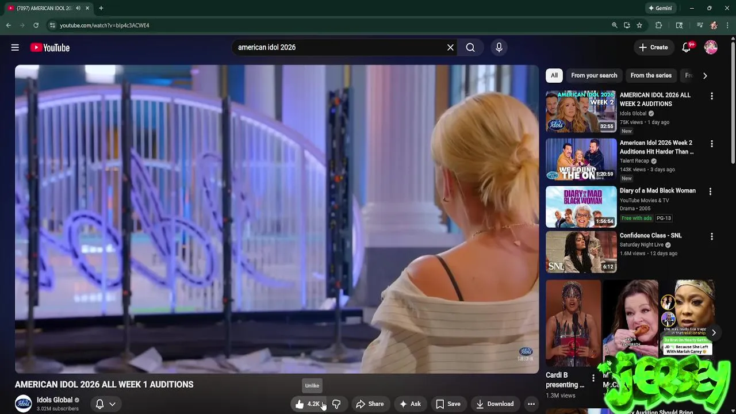Viewport: 736px width, 414px height.
Task: Click the video player frame
Action: (x=277, y=219)
